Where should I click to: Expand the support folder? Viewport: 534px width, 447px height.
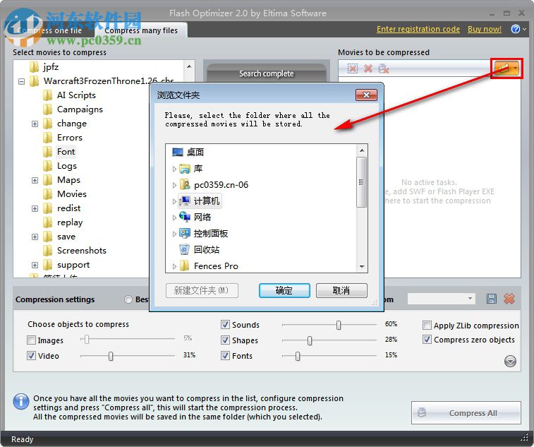pyautogui.click(x=35, y=265)
